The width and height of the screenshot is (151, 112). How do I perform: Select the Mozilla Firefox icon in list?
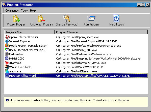coord(7,45)
